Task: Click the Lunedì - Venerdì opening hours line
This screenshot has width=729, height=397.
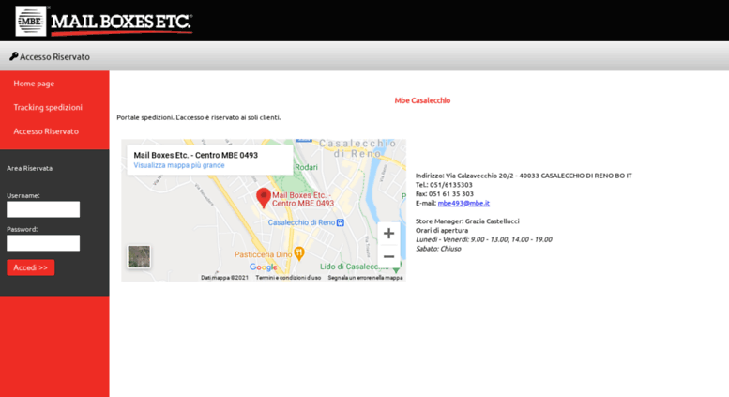Action: [x=484, y=239]
